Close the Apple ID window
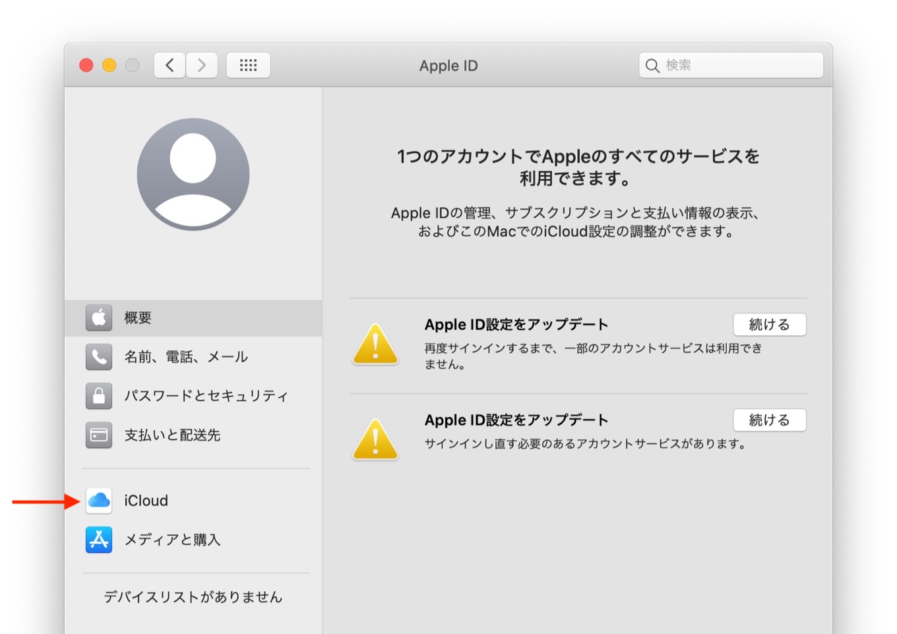 (86, 65)
